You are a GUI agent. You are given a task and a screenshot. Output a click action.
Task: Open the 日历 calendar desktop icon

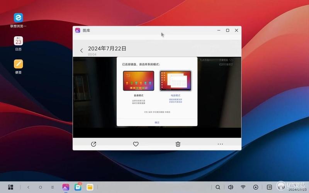tap(18, 43)
